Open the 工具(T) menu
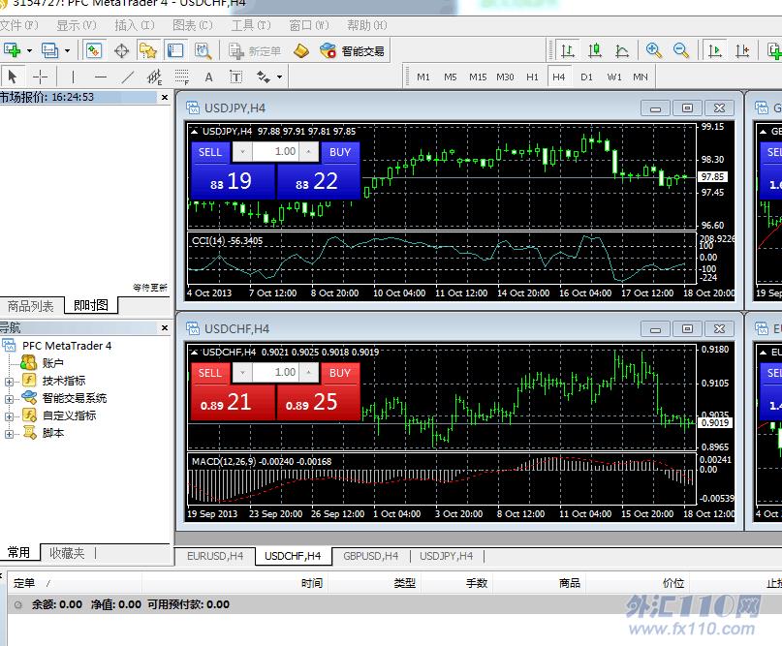The width and height of the screenshot is (782, 646). pos(251,25)
